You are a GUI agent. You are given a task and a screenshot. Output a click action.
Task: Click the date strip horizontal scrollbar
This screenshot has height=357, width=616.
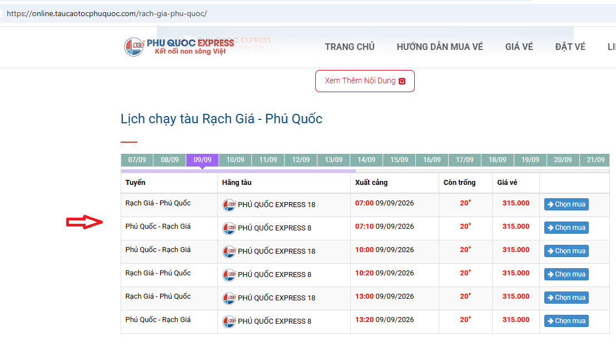tap(238, 171)
